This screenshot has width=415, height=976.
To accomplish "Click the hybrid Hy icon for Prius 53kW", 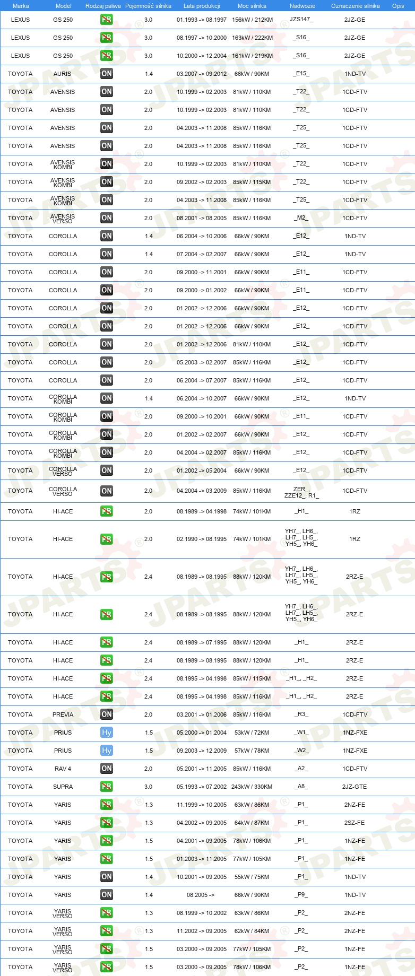I will 107,733.
